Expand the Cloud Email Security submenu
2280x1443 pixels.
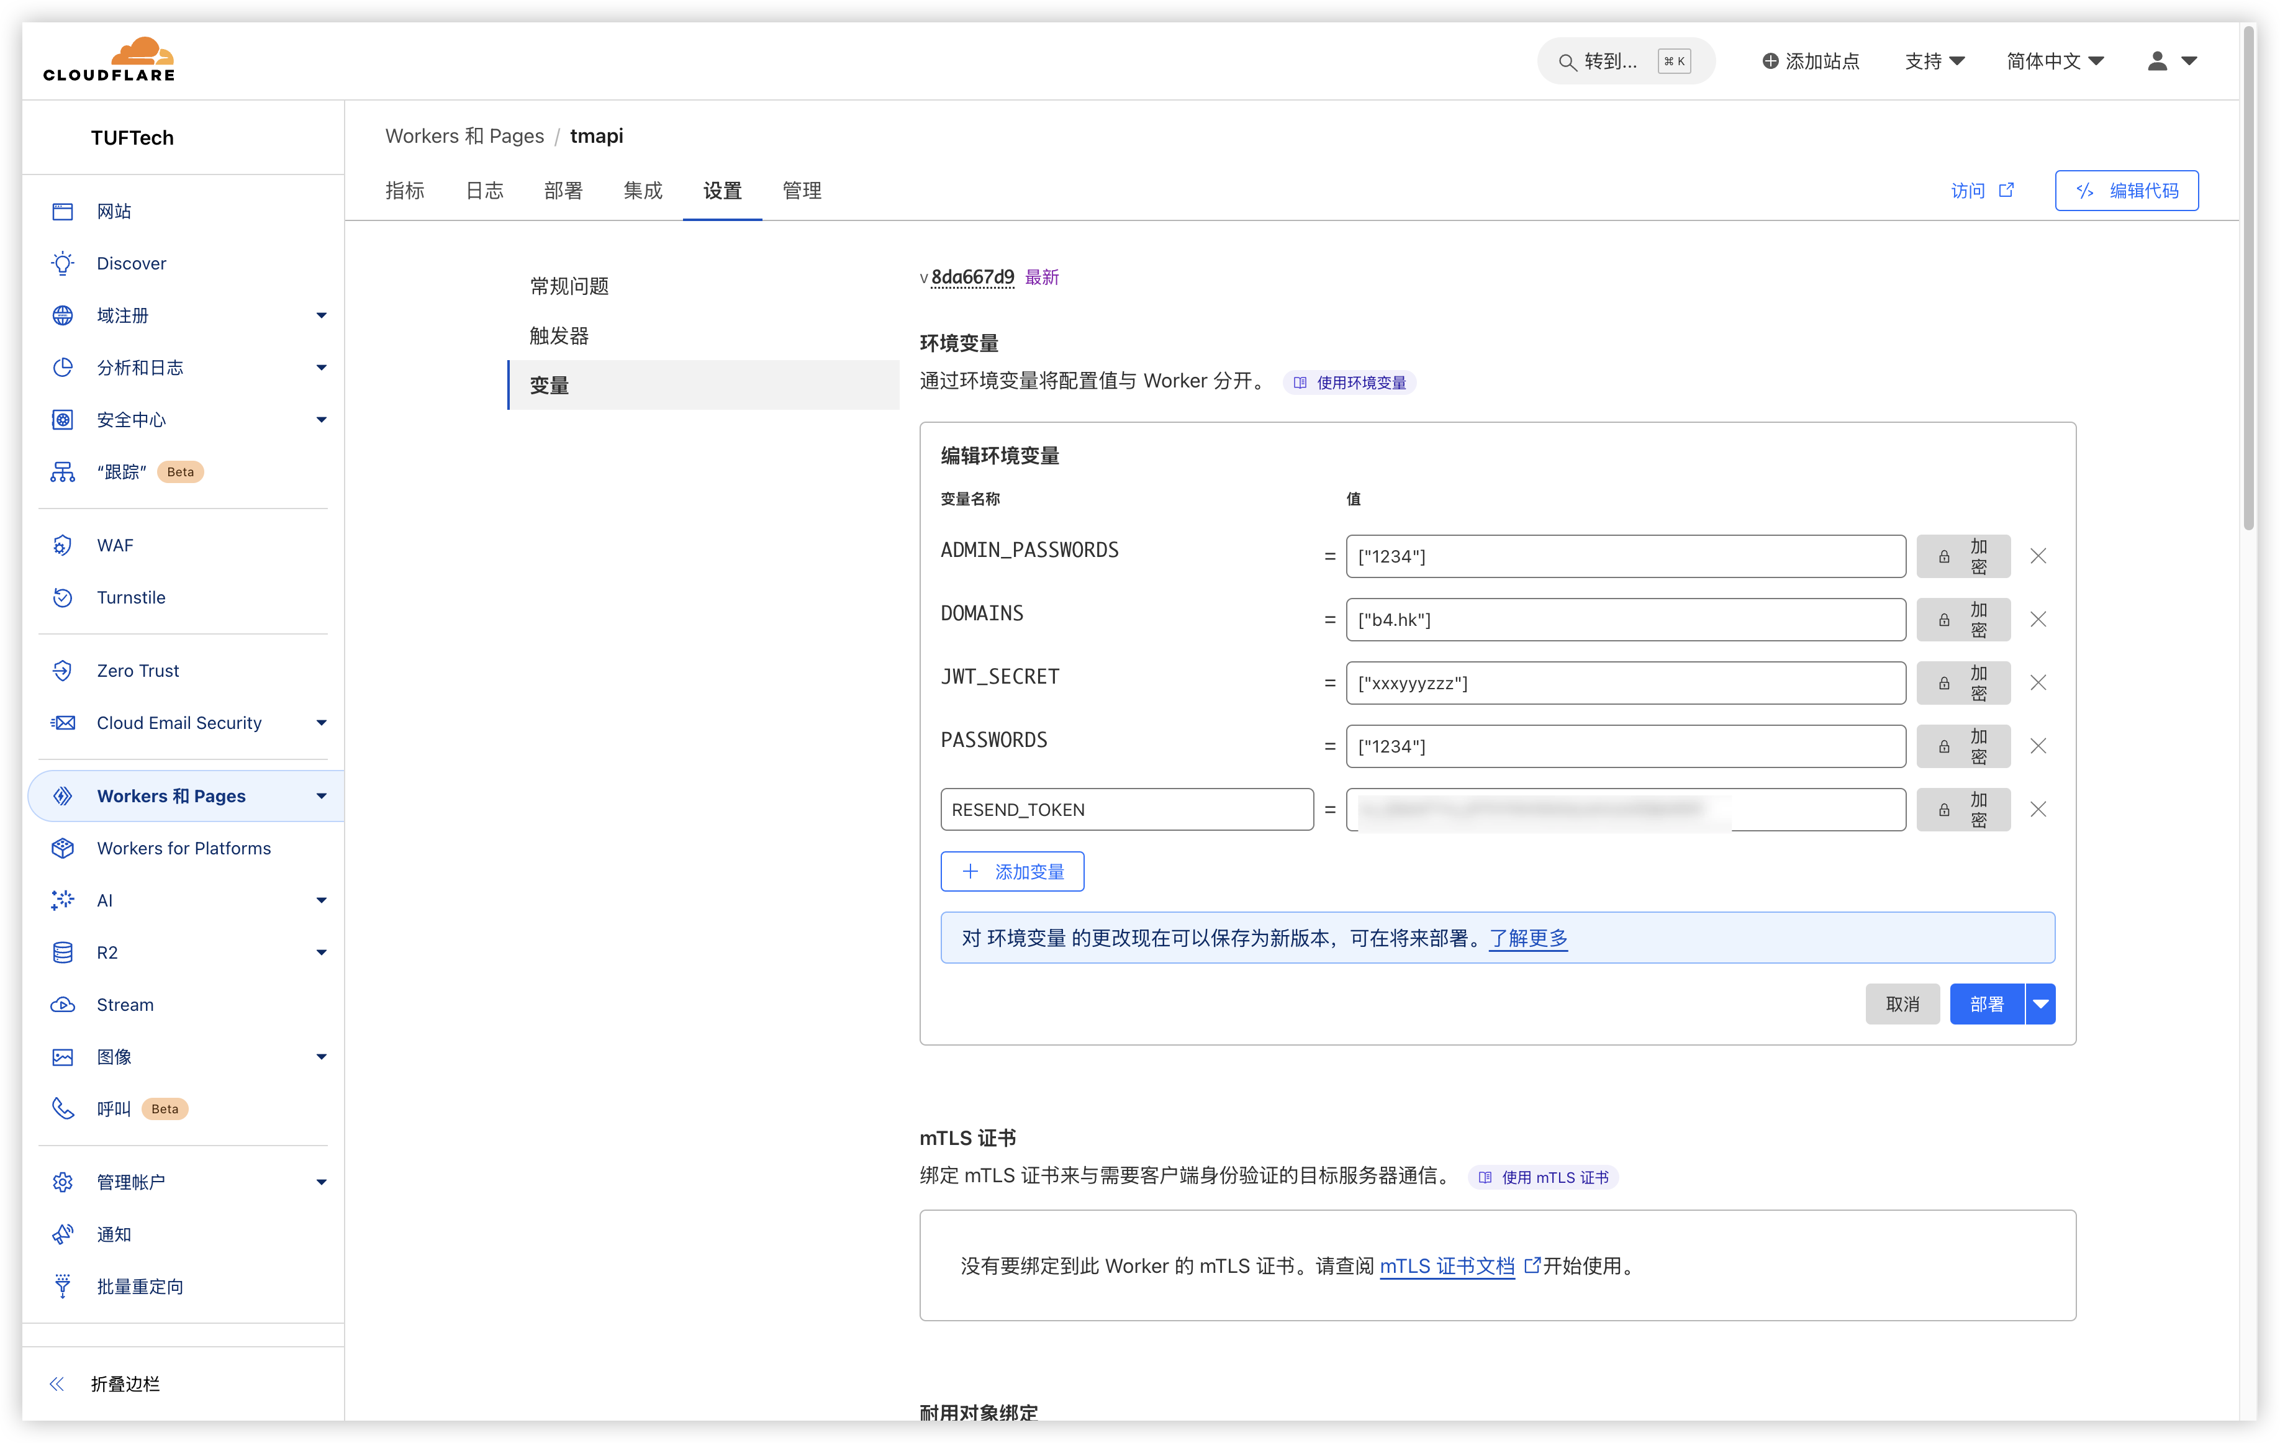[321, 723]
